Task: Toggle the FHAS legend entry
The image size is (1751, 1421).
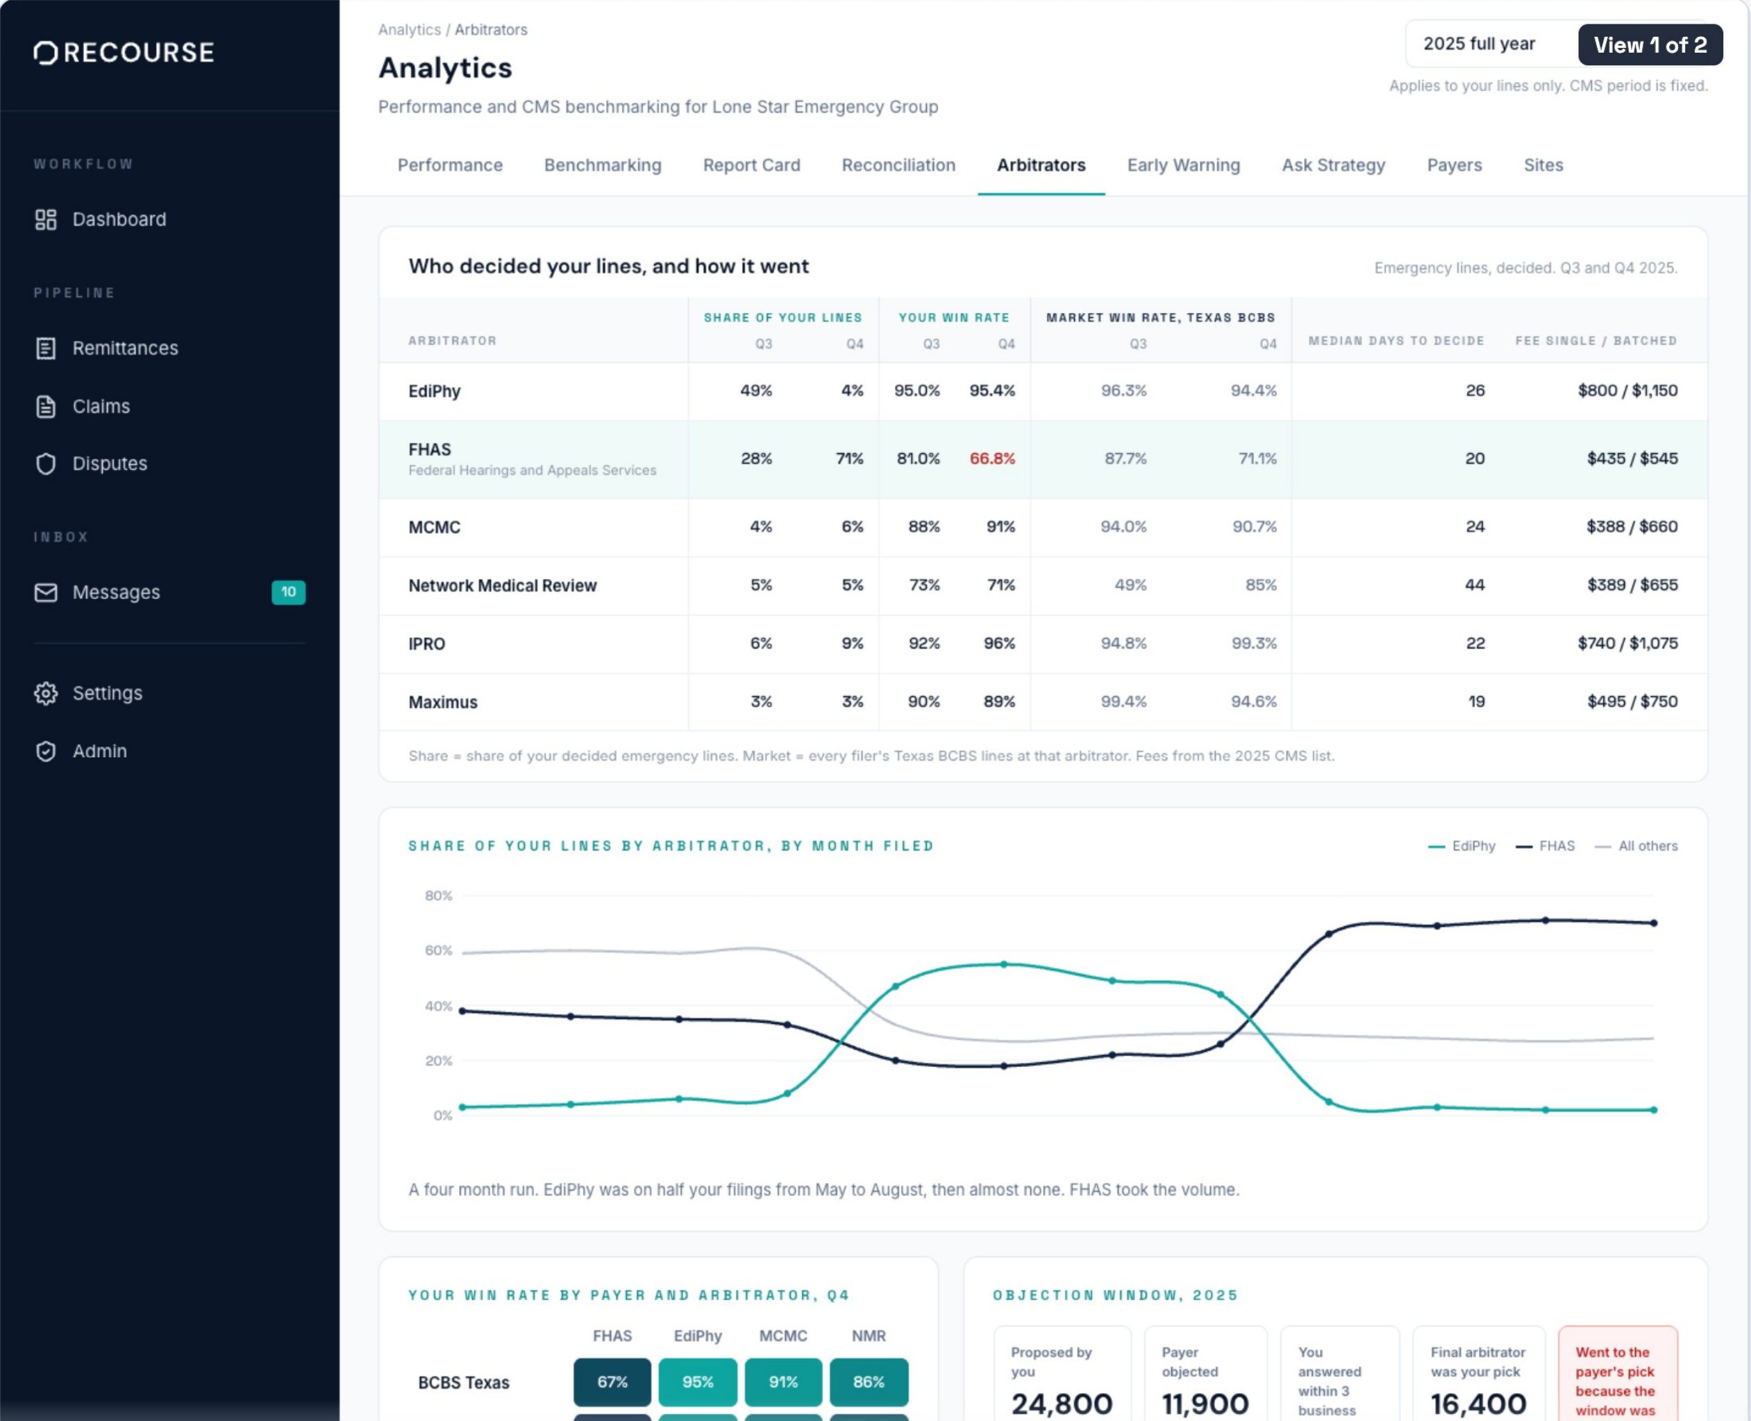Action: [1545, 846]
